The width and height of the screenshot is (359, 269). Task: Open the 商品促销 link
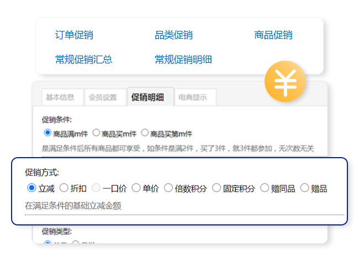click(273, 35)
